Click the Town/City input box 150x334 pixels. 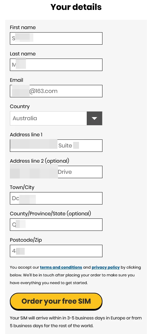click(x=56, y=198)
